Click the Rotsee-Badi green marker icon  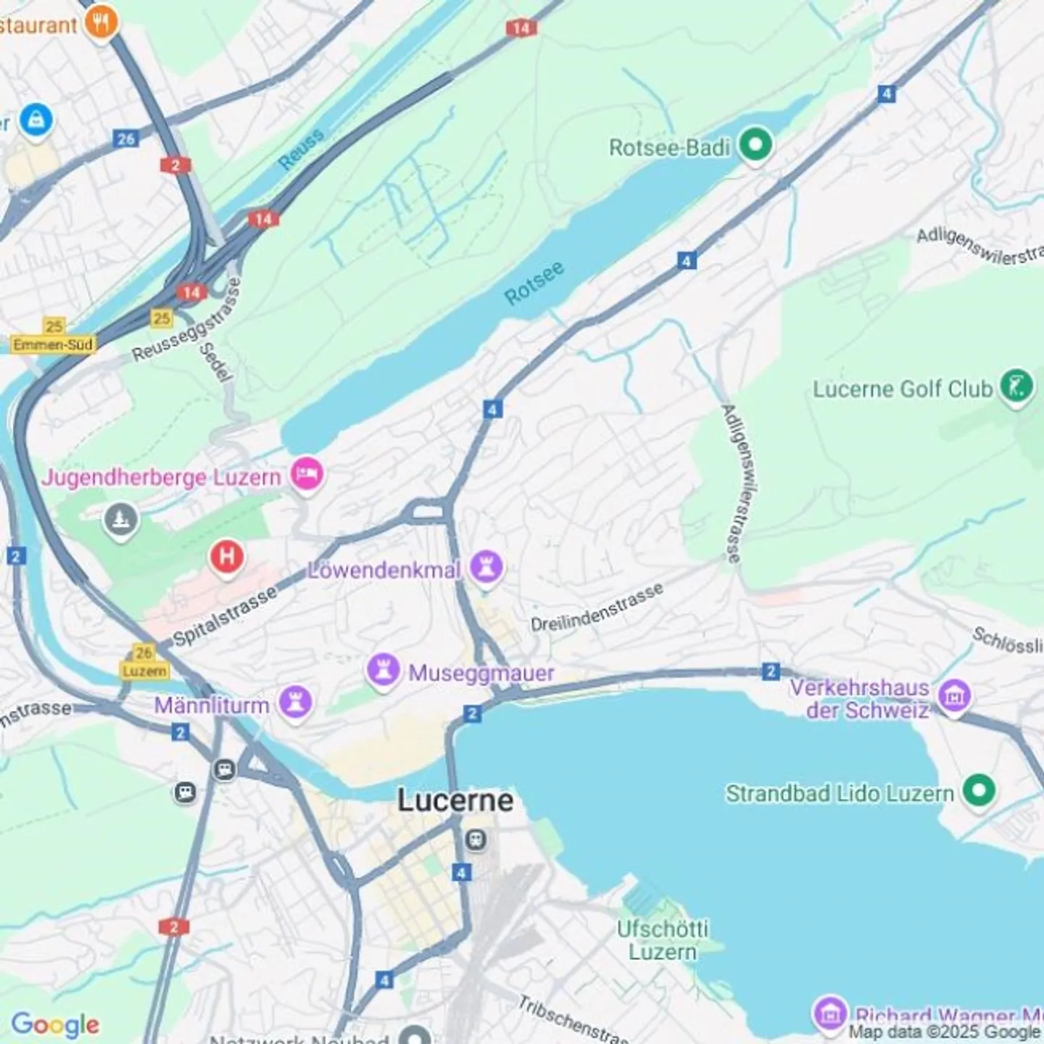point(755,144)
